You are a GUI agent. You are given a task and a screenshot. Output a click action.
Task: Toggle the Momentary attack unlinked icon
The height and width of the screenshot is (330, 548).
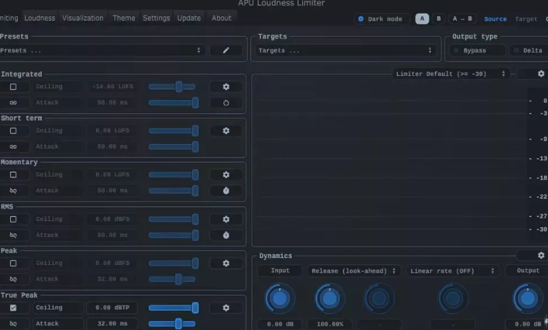[x=13, y=190]
